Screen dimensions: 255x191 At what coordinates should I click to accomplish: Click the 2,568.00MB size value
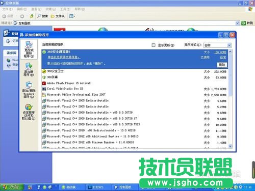(219, 95)
